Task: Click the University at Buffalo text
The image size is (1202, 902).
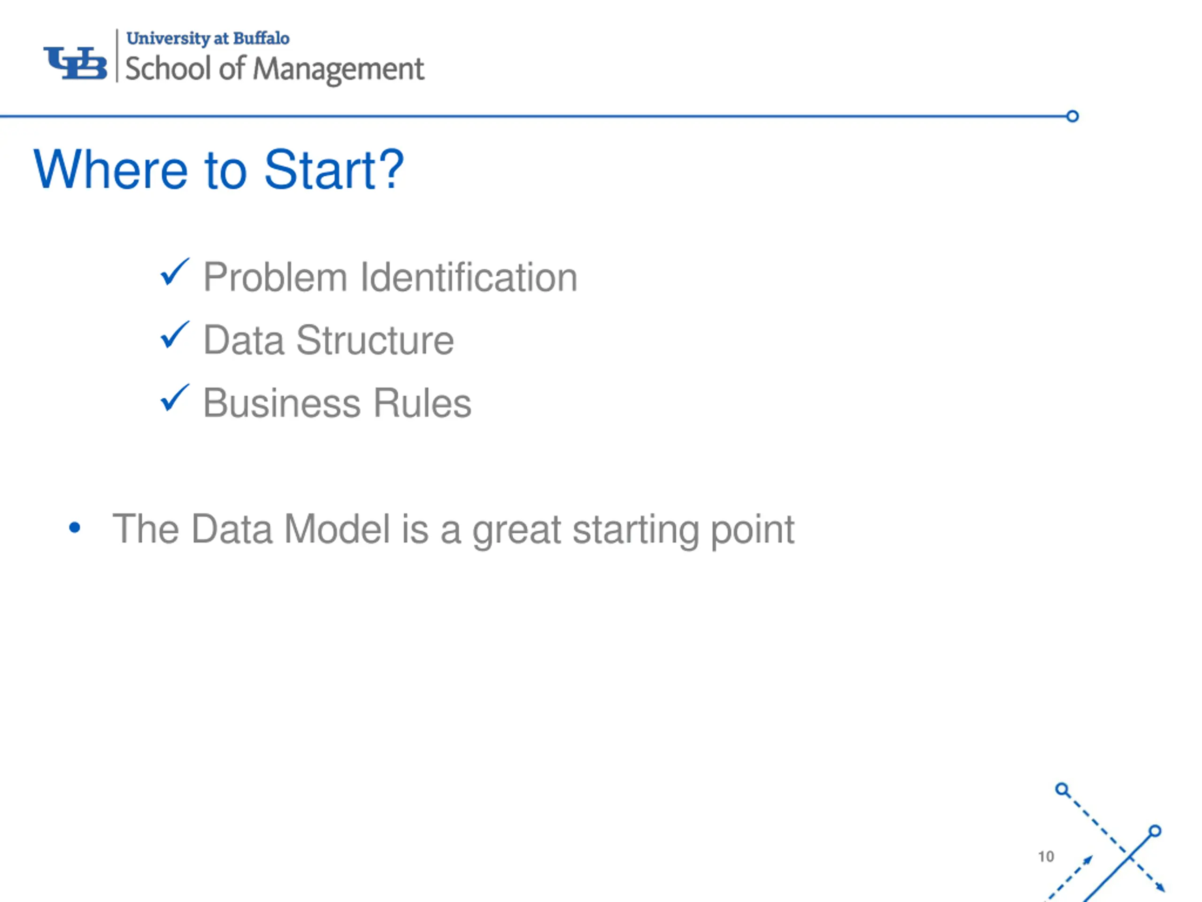Action: pyautogui.click(x=208, y=38)
